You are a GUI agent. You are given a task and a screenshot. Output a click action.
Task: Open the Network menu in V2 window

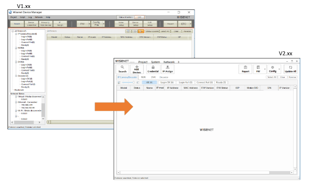(x=169, y=62)
